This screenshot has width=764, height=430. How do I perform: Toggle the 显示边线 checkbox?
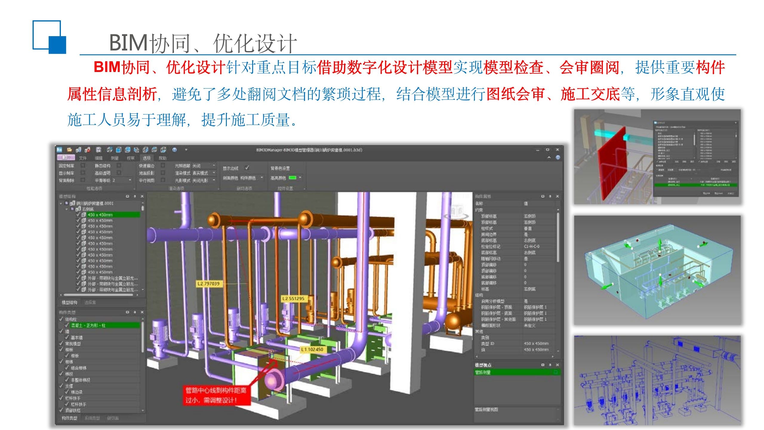point(247,168)
